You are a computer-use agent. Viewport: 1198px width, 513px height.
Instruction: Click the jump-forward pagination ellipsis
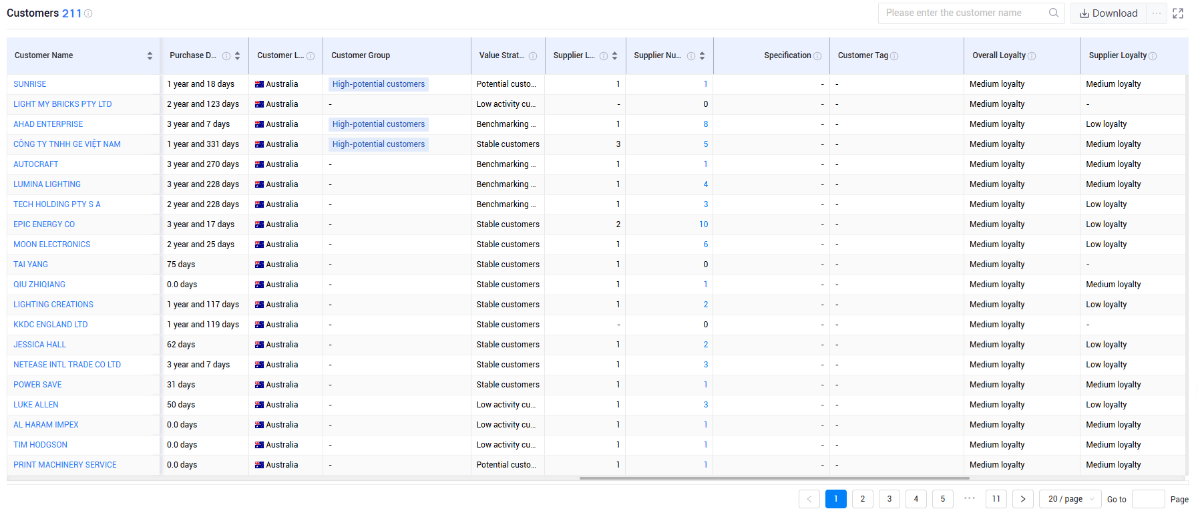[x=970, y=498]
